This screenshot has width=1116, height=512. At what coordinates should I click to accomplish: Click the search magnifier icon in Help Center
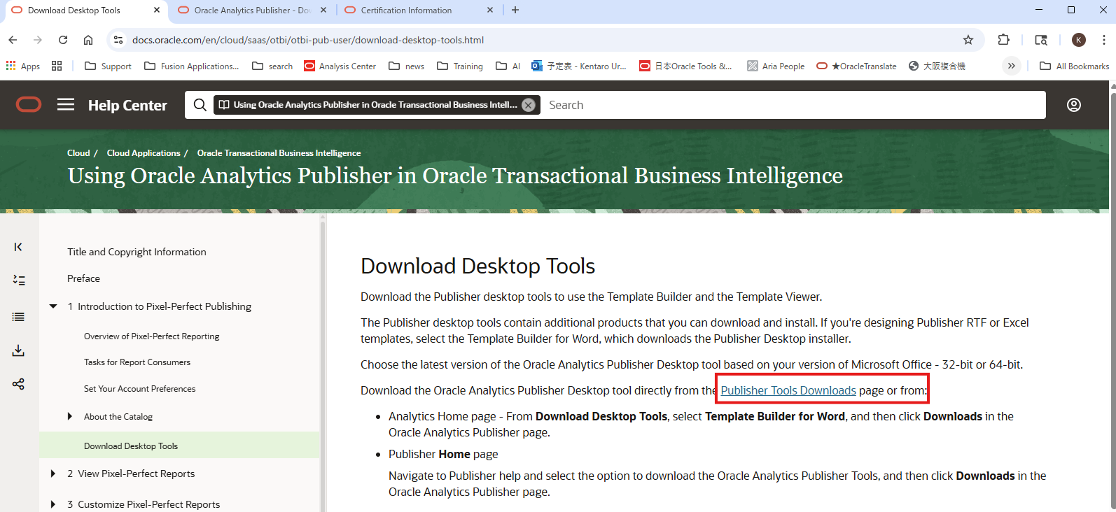200,105
